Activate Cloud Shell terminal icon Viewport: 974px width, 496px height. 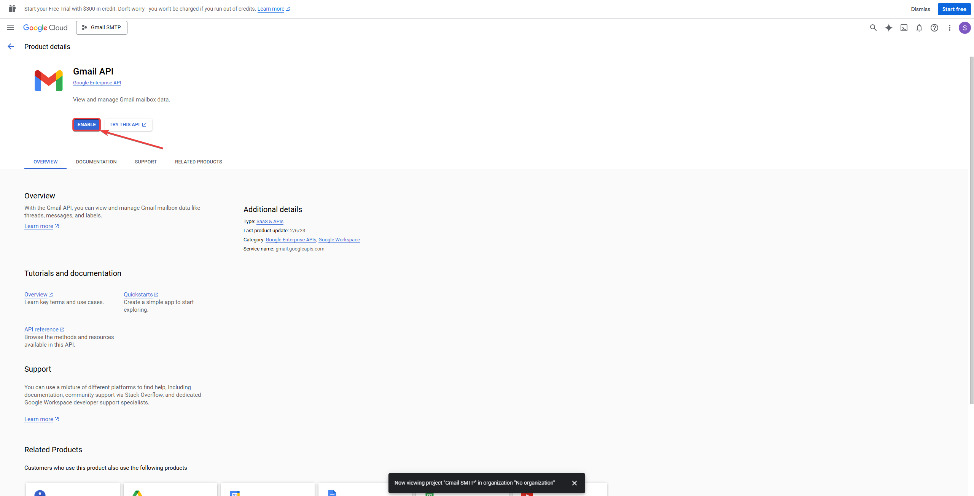(x=904, y=28)
